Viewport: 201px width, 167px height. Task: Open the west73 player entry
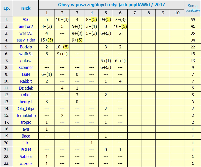(x=26, y=33)
